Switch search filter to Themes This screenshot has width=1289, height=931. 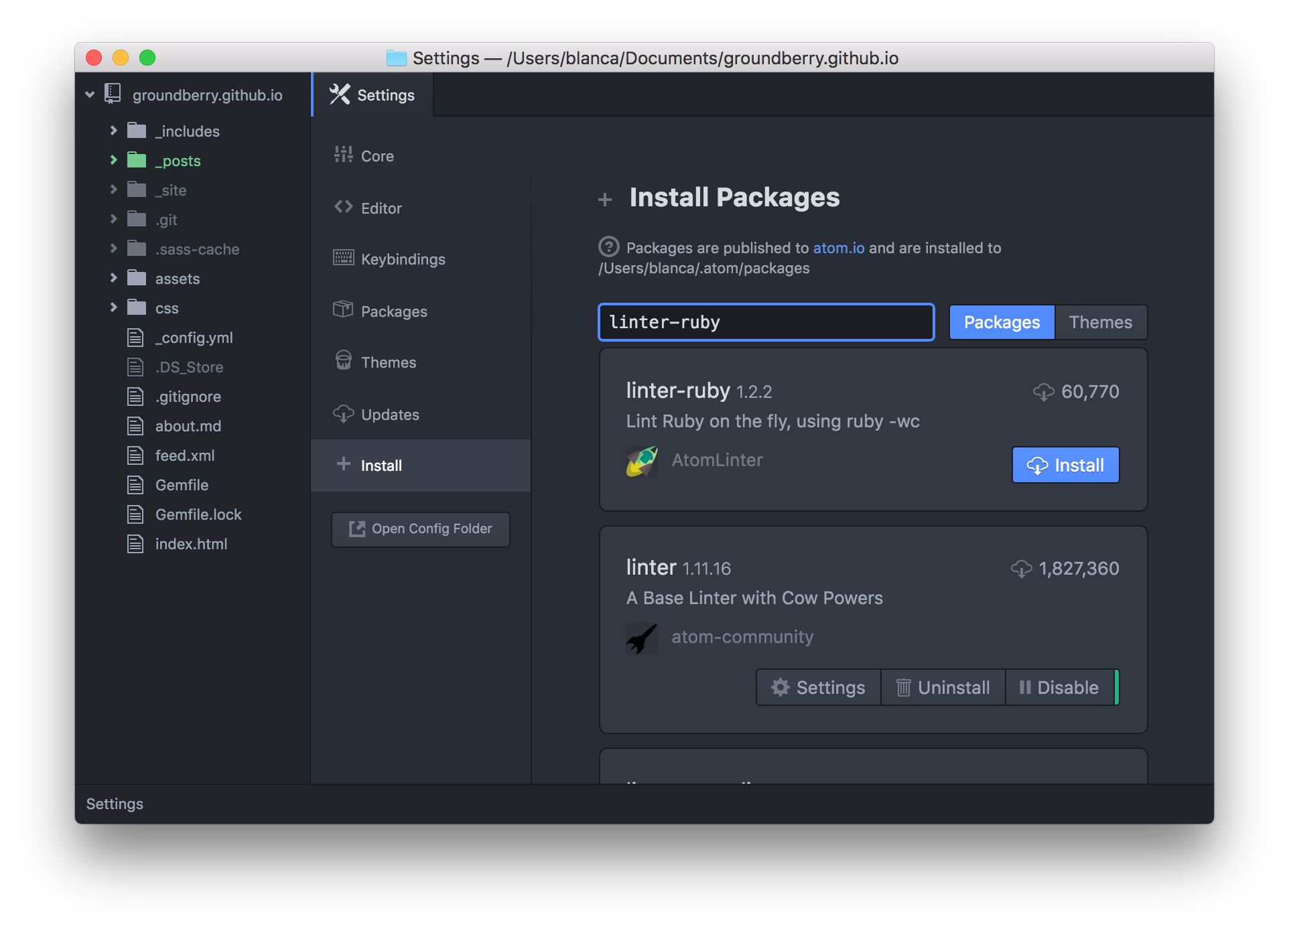[1101, 322]
